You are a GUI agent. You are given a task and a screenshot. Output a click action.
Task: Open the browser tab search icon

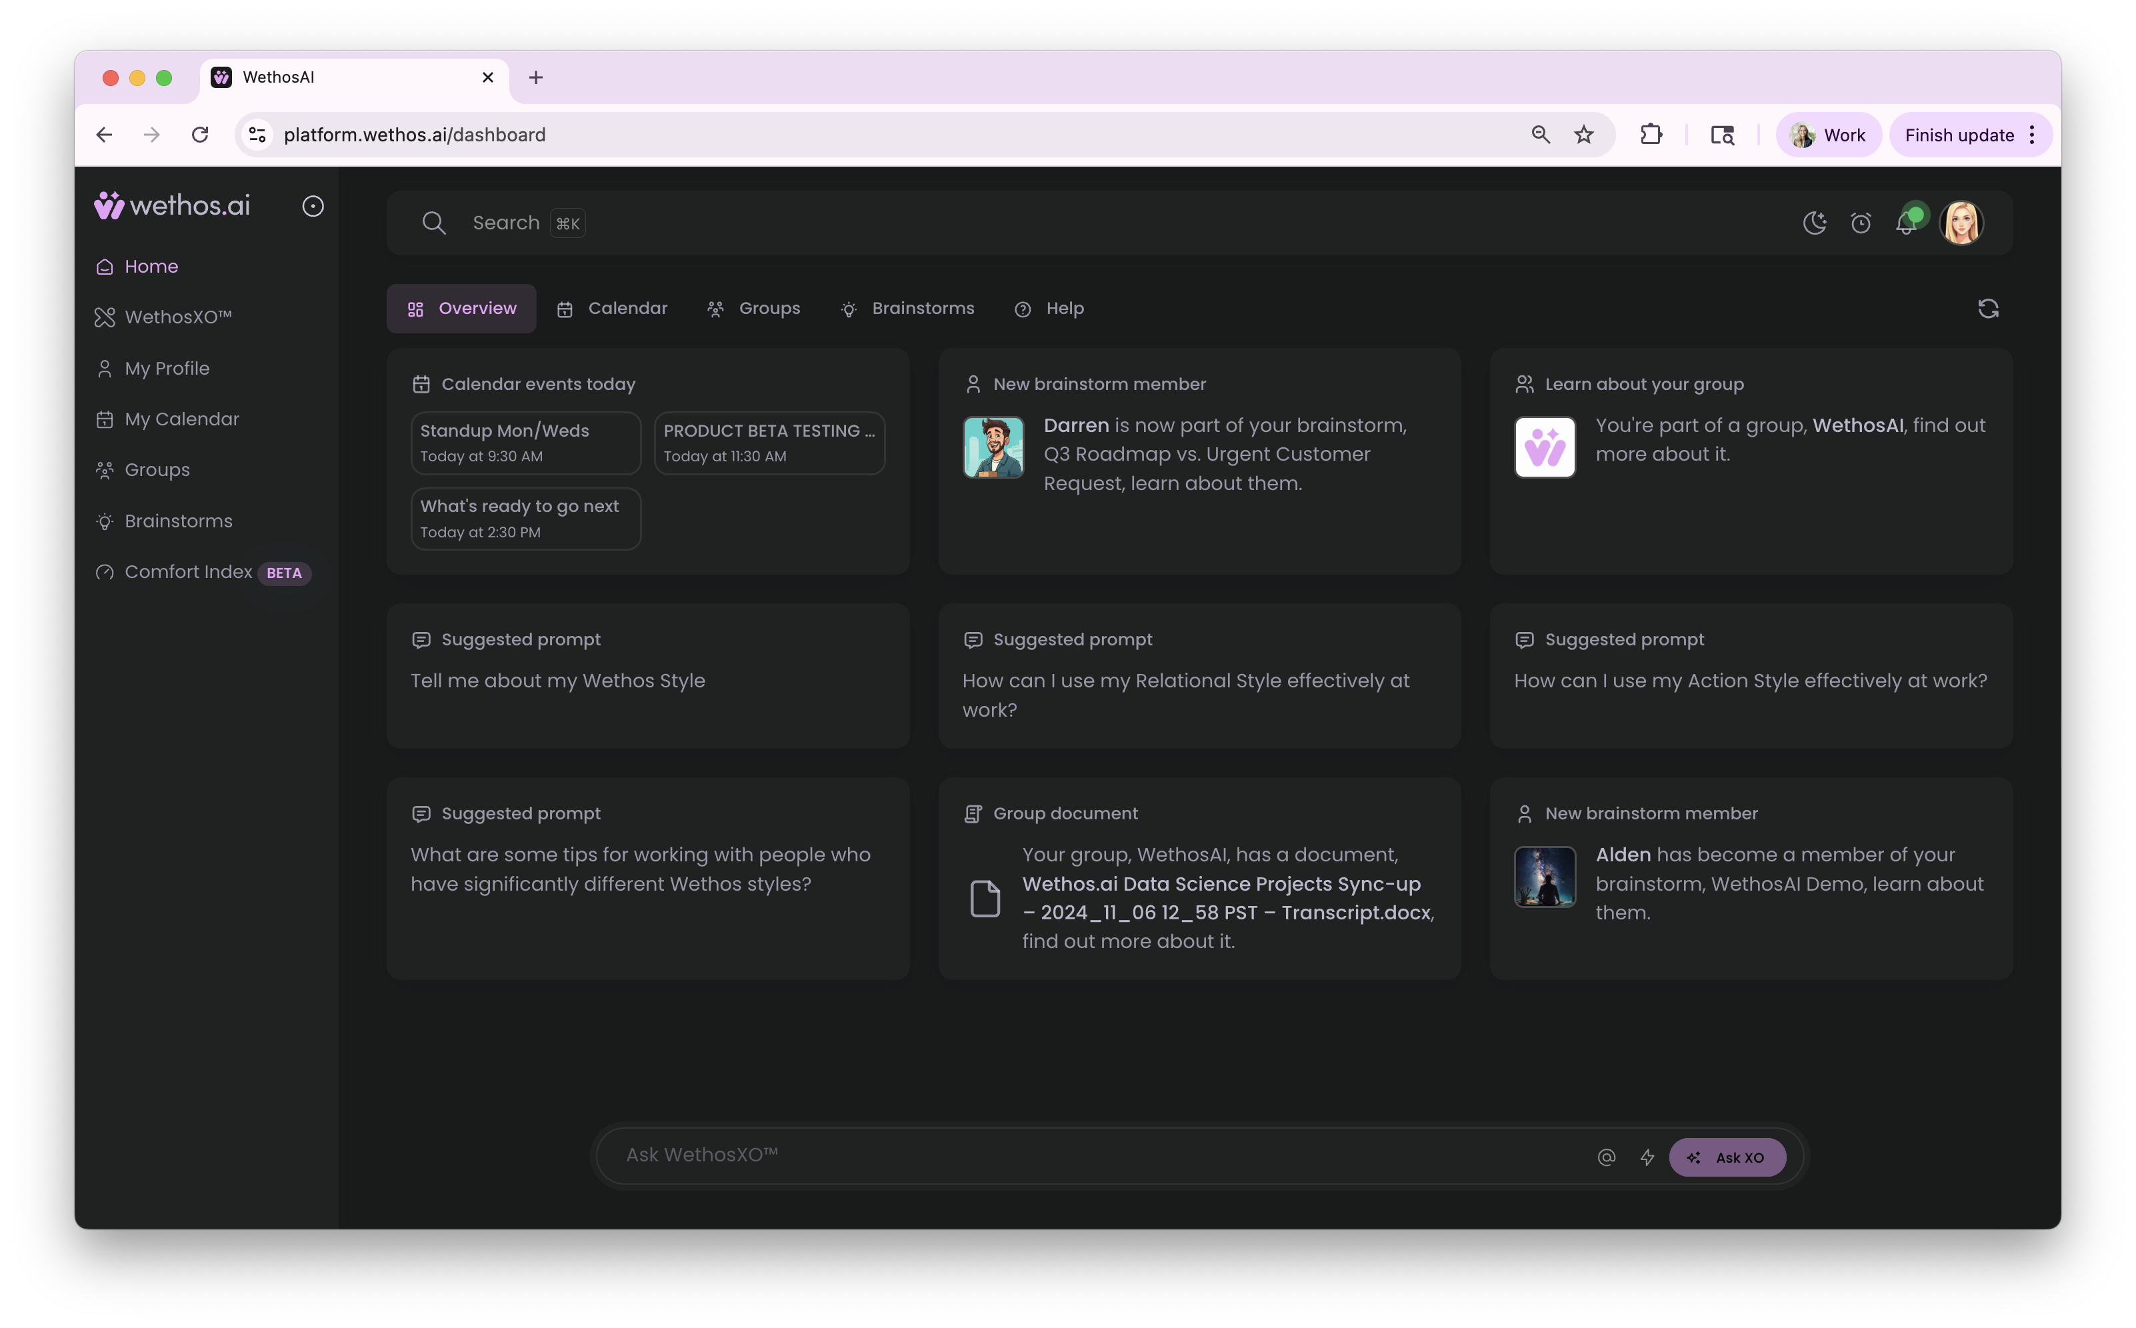pyautogui.click(x=1722, y=135)
